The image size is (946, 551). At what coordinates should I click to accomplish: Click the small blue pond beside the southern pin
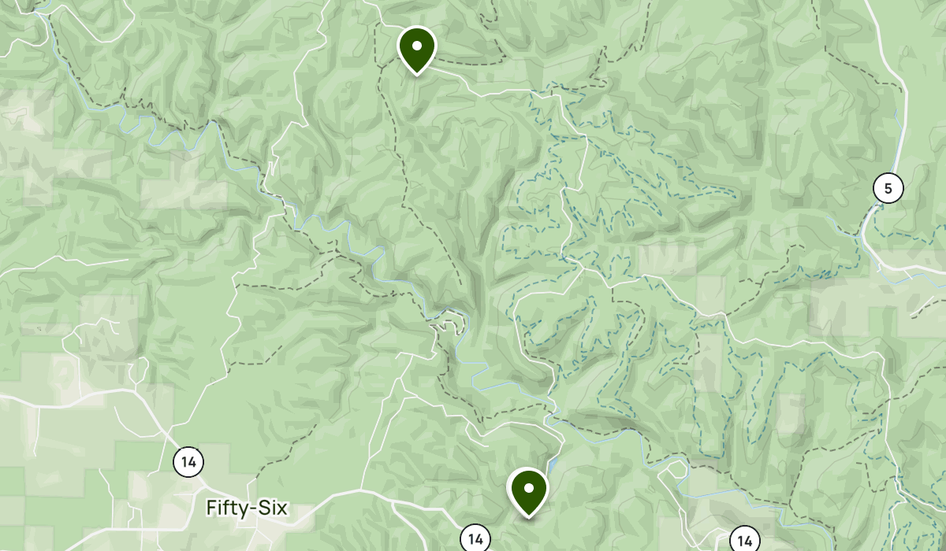coord(554,464)
